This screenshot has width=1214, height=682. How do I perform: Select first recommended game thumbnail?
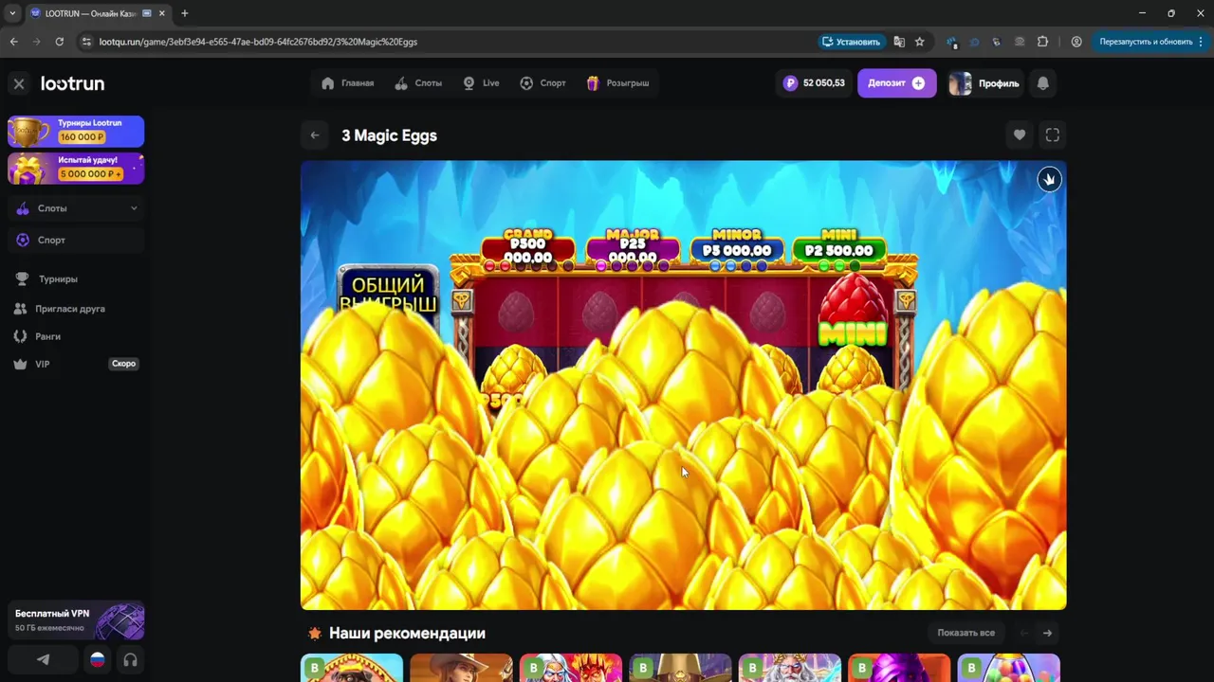pyautogui.click(x=352, y=668)
